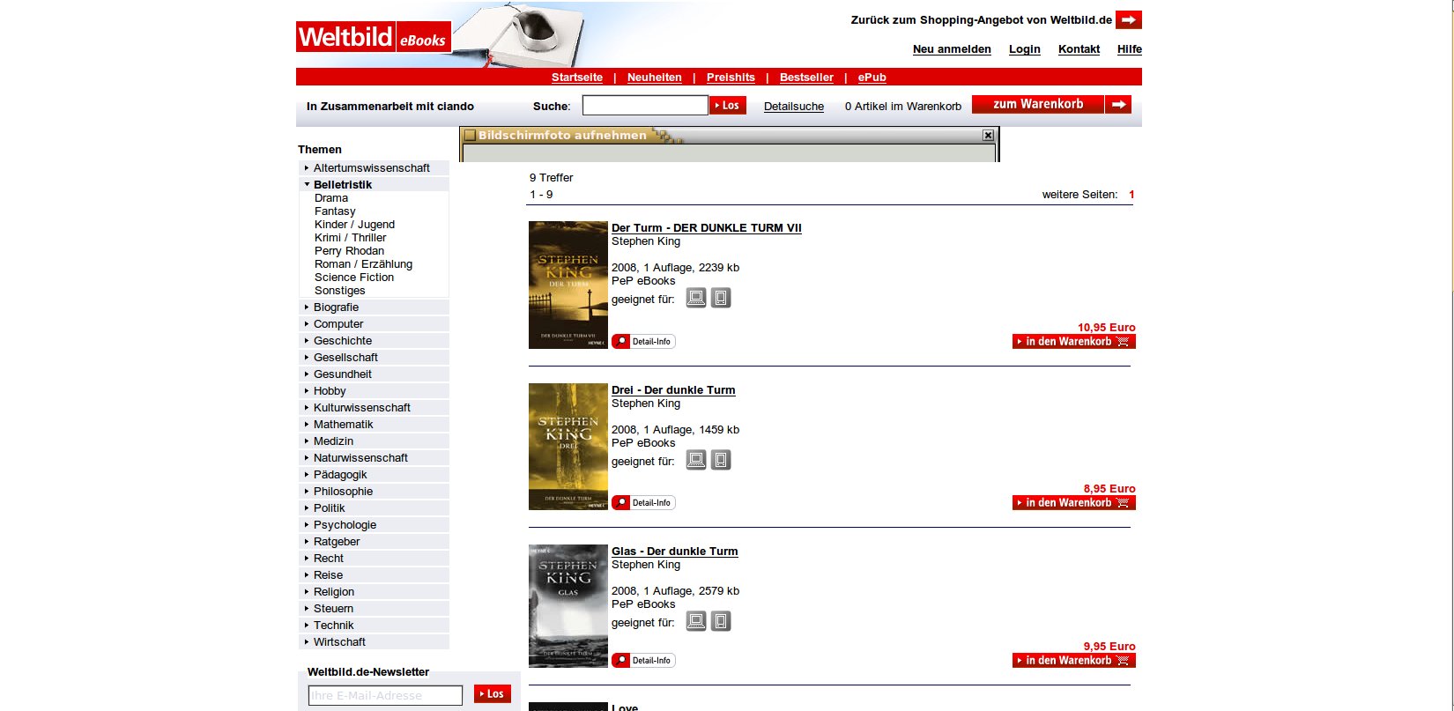Expand the Hobby category
The image size is (1454, 711).
click(307, 390)
